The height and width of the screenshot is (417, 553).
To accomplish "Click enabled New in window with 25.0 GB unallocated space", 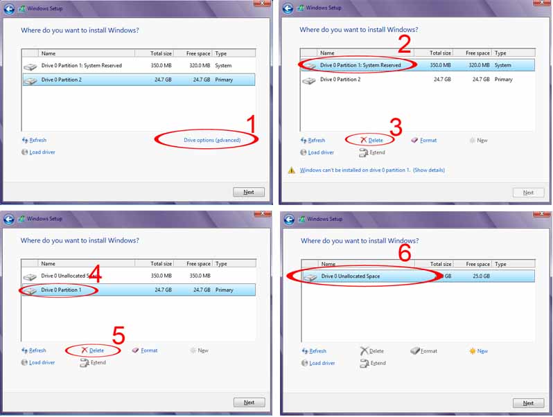I will tap(479, 351).
